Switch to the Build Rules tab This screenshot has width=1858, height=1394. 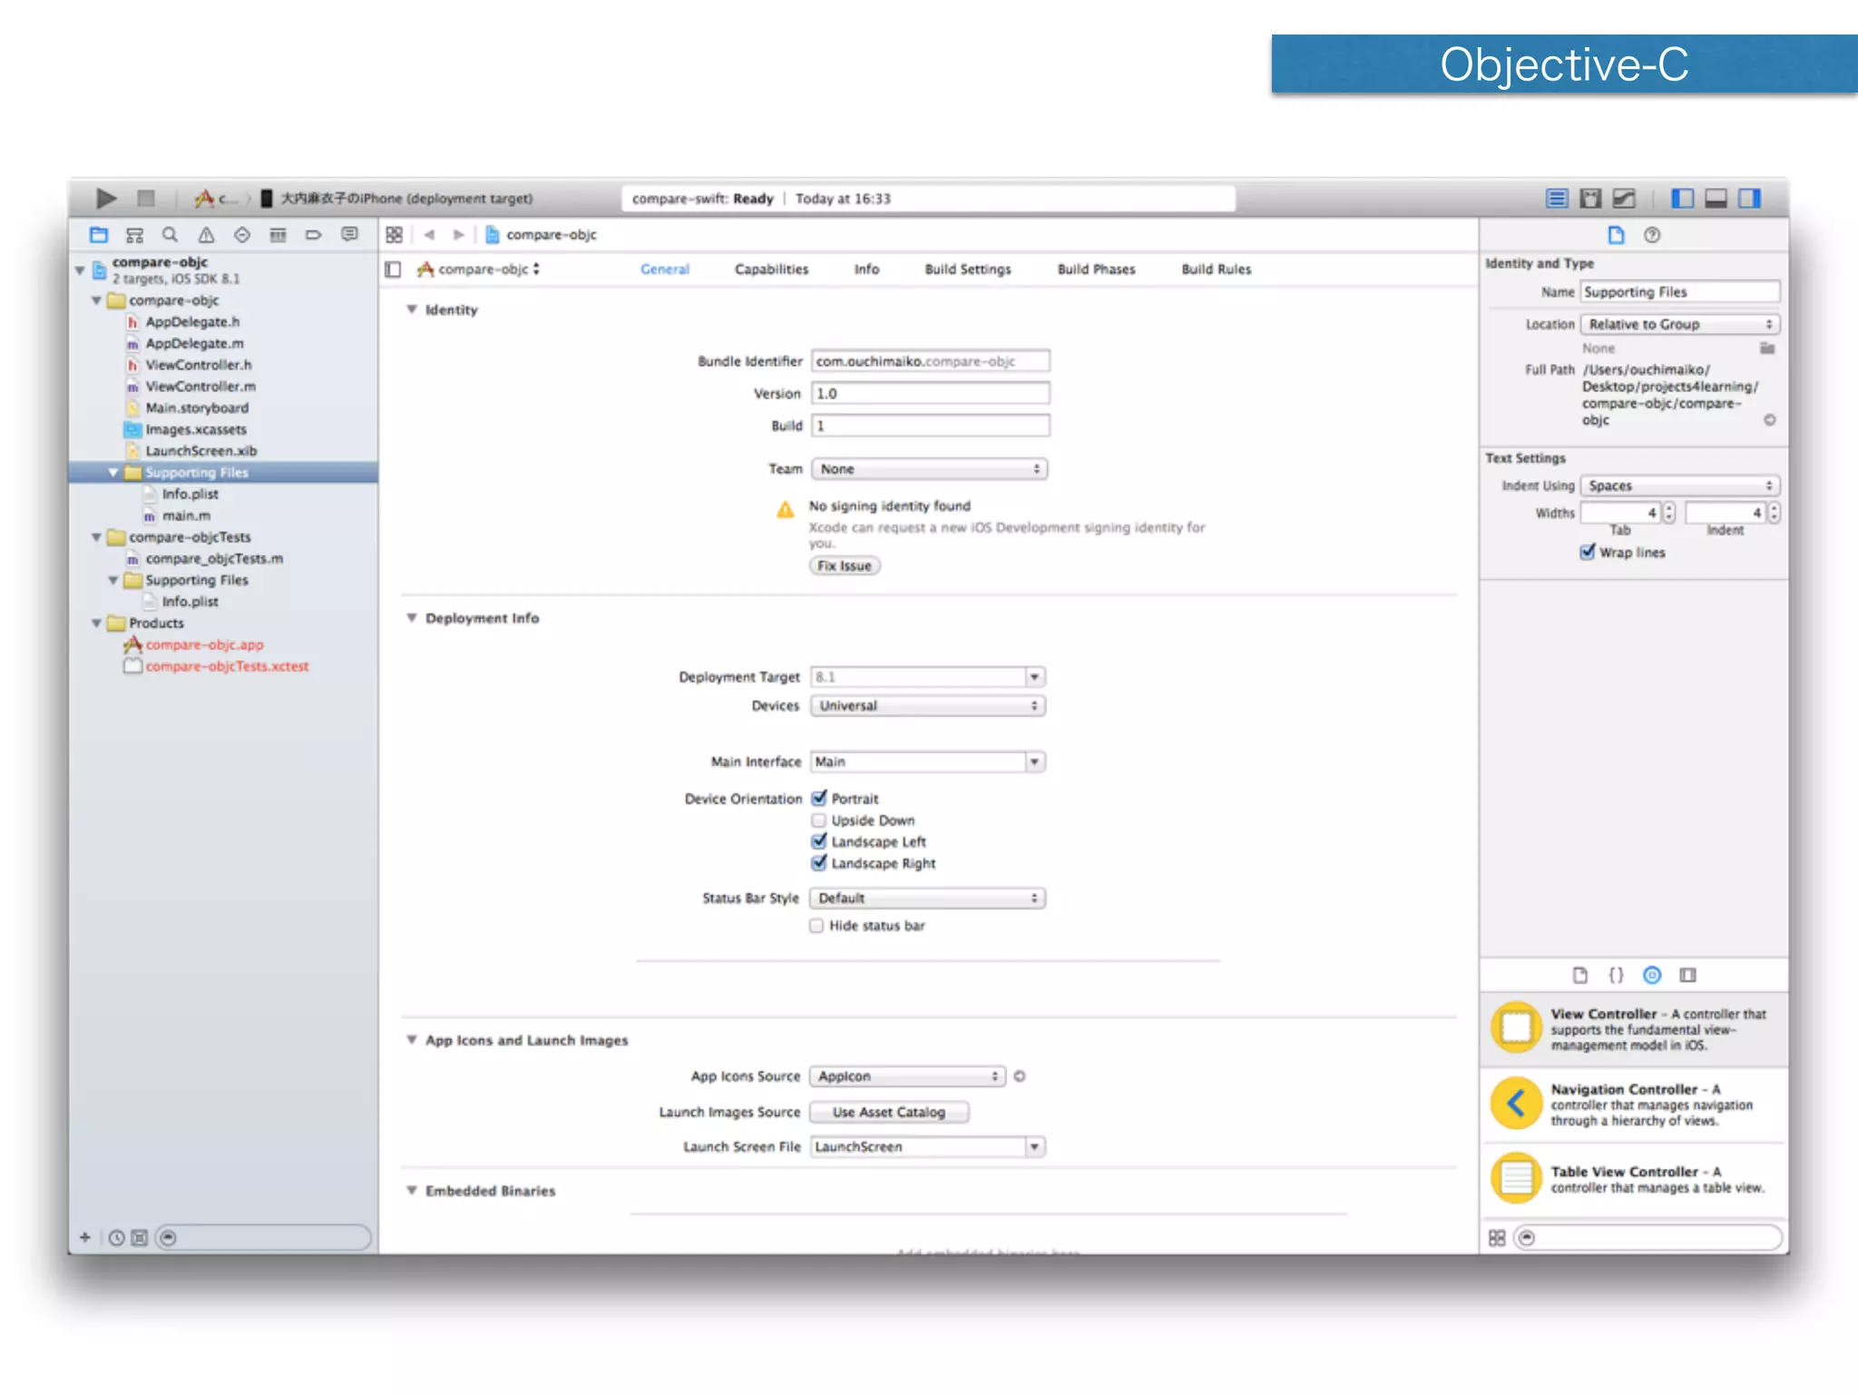point(1216,270)
